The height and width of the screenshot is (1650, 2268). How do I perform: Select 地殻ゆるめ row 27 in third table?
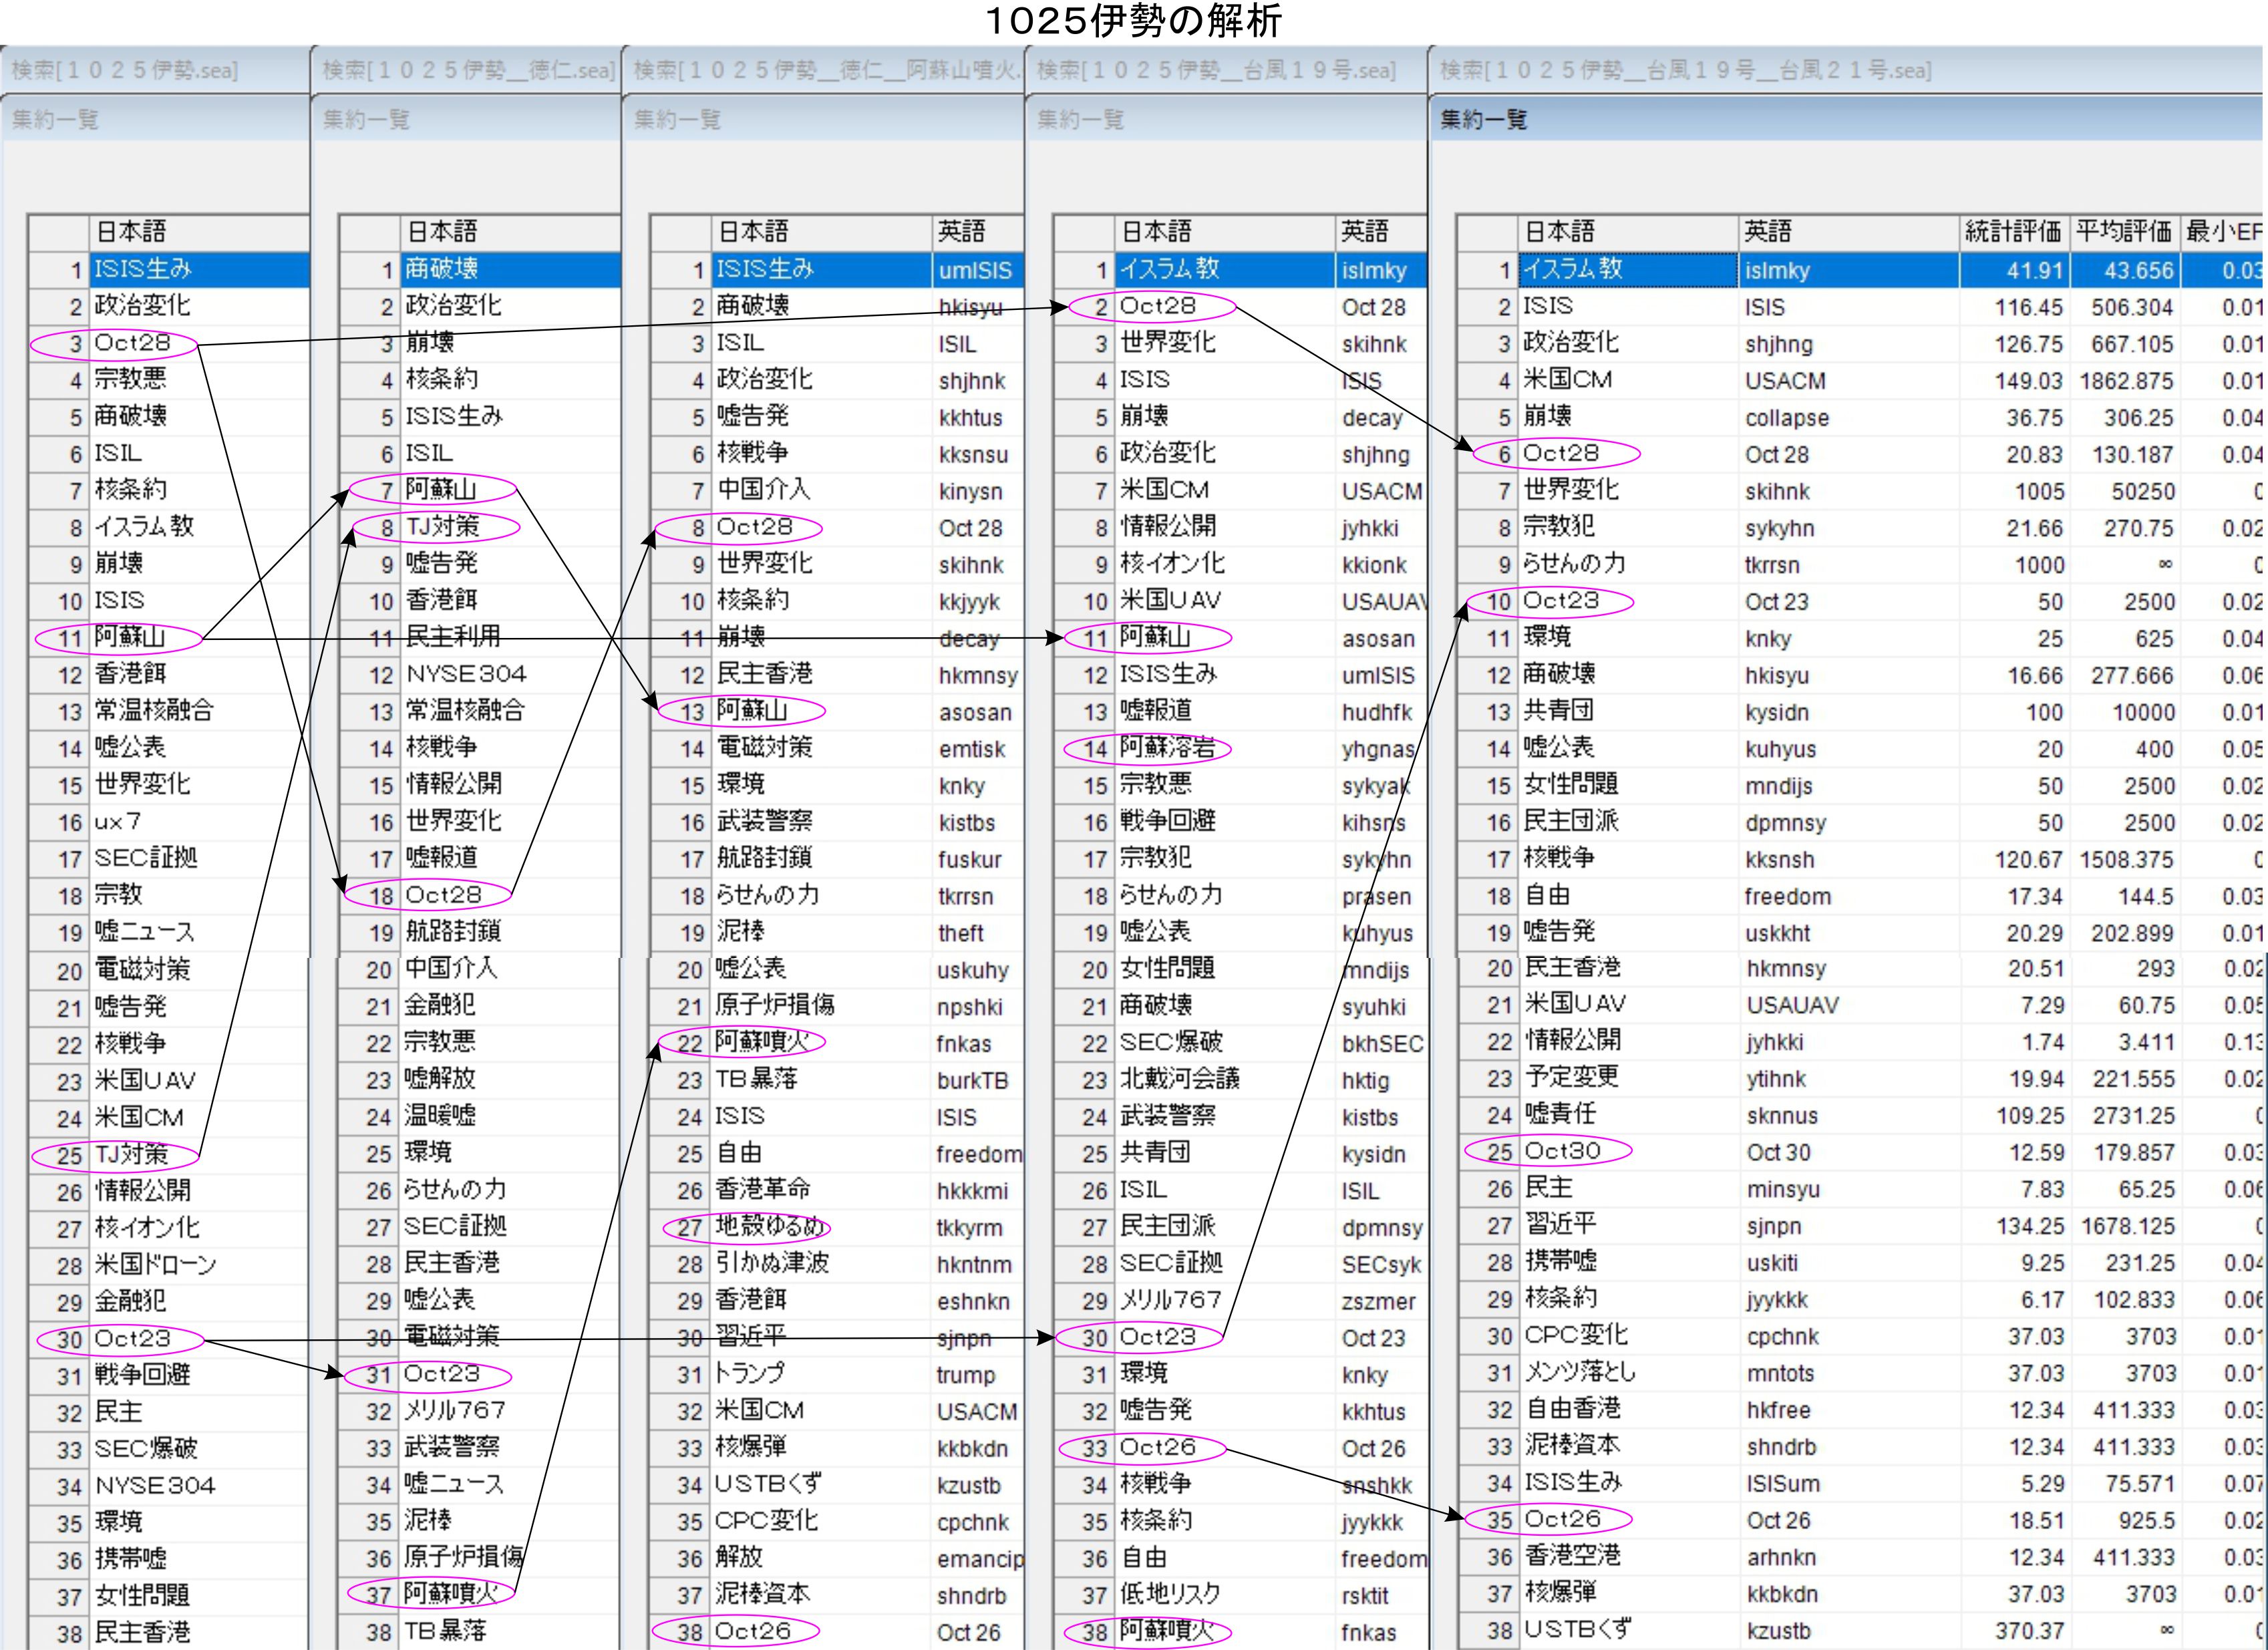pos(769,1227)
